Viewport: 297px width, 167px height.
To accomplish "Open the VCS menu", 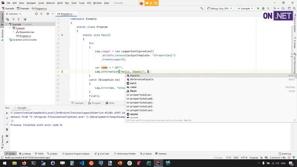I will (x=89, y=3).
